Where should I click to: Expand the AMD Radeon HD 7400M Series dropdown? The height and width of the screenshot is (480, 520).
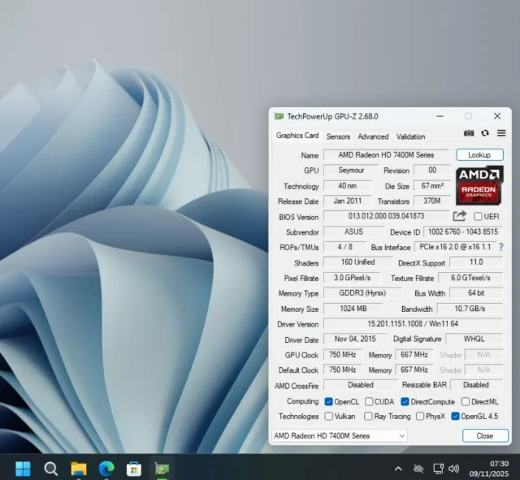pos(340,435)
